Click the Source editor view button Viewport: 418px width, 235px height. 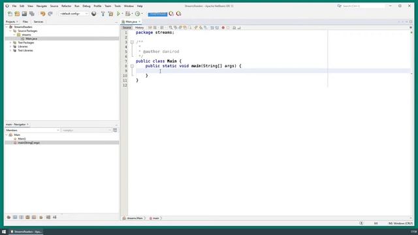[x=127, y=27]
